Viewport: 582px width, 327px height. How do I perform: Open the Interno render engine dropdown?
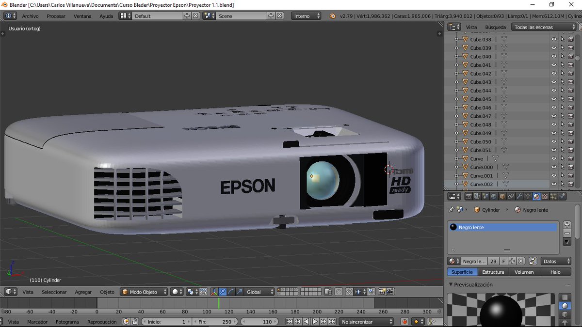[x=307, y=16]
